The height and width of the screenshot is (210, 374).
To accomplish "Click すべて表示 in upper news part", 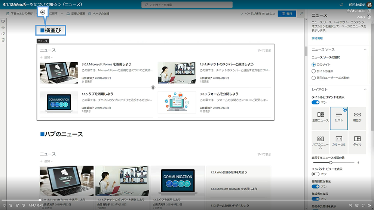I will tap(264, 50).
